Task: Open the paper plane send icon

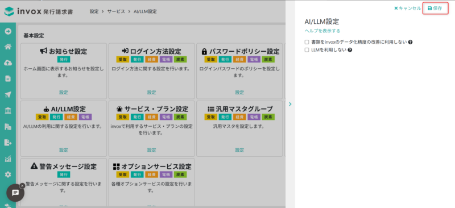Action: [8, 94]
